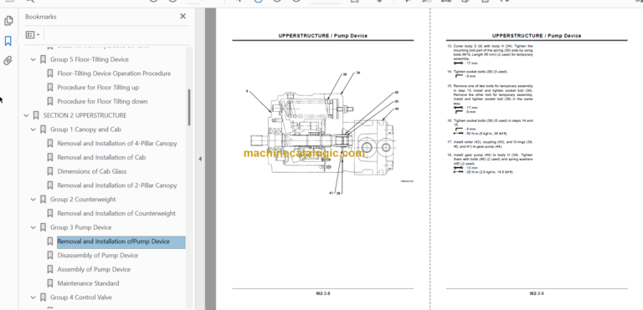
Task: Click the Bookmarks panel title
Action: [40, 17]
